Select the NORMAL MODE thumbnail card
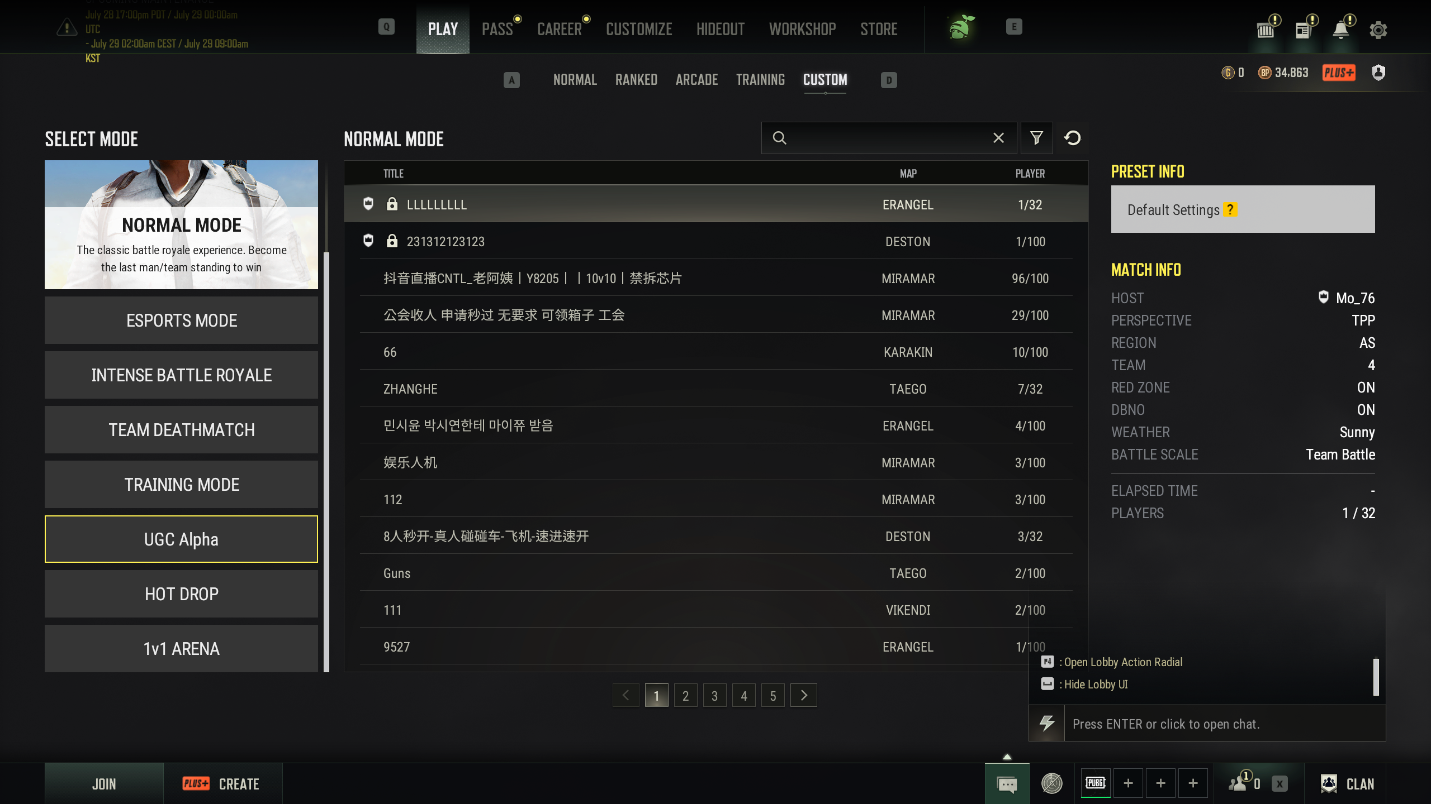Image resolution: width=1431 pixels, height=804 pixels. coord(181,224)
